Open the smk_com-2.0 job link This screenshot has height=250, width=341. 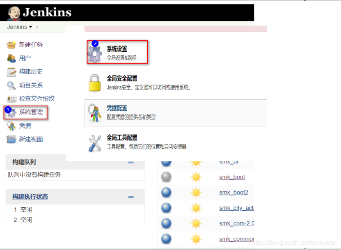click(x=237, y=223)
